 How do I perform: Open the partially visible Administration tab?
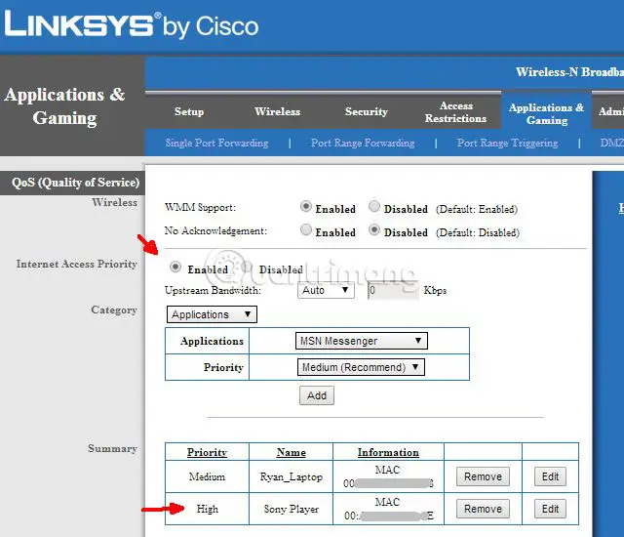click(x=610, y=111)
